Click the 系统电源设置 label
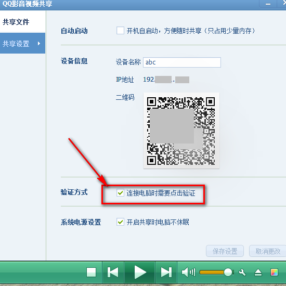 (x=81, y=222)
